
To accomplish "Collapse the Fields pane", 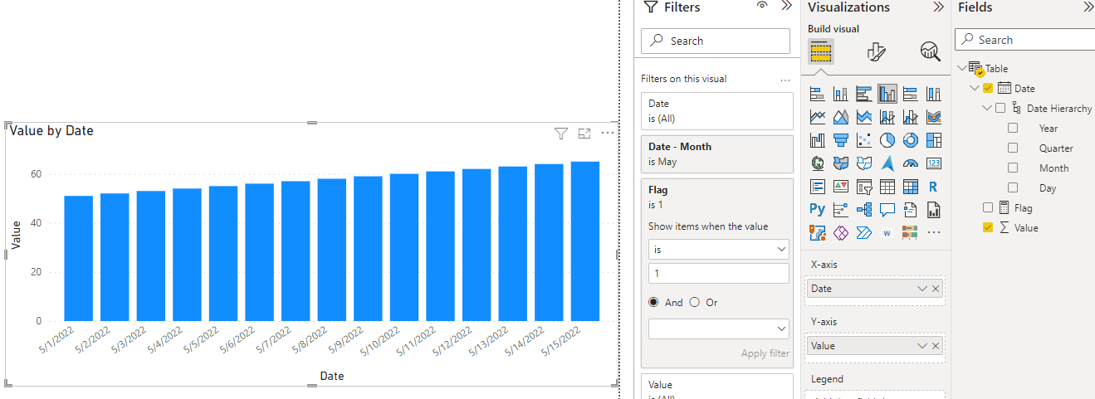I will point(1088,7).
